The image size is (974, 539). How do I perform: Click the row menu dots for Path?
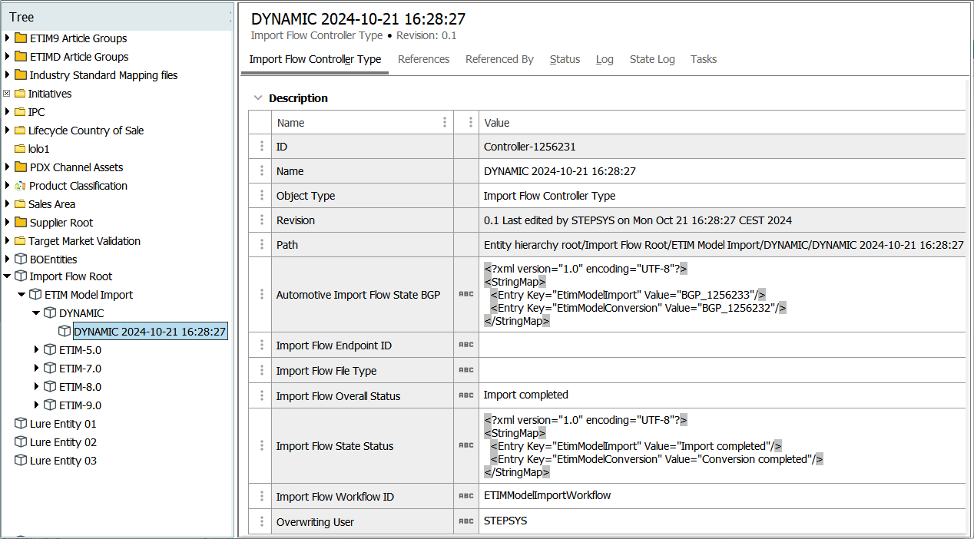click(261, 245)
